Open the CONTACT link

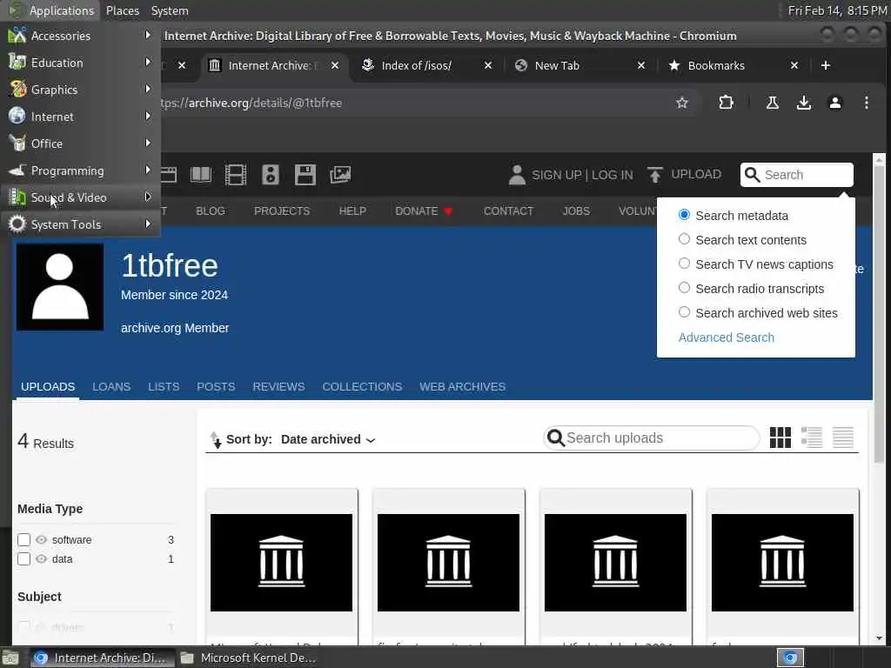[508, 210]
